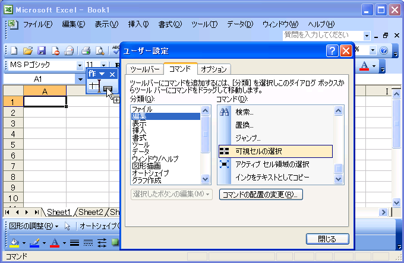Click the Save floppy disk icon
The height and width of the screenshot is (263, 404).
pos(42,50)
